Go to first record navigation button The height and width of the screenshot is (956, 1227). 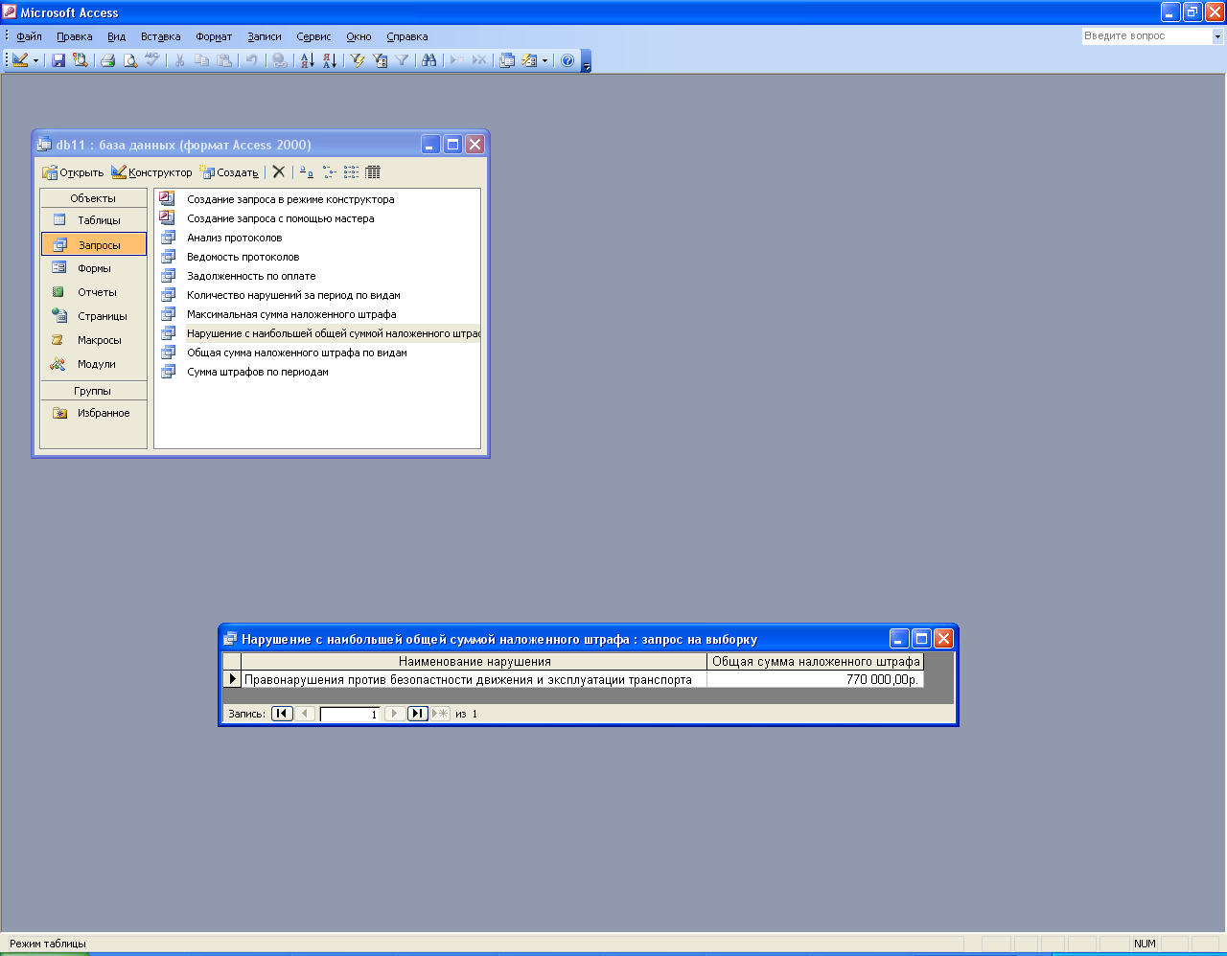(282, 714)
